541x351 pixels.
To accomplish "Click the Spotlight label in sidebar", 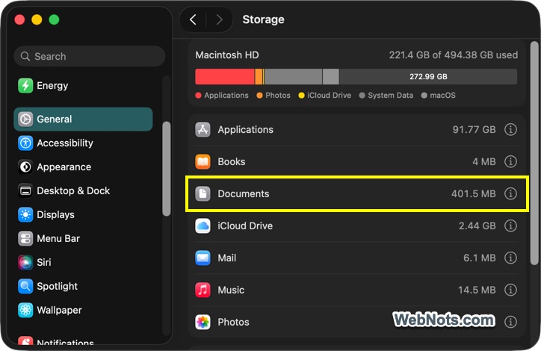I will tap(58, 286).
